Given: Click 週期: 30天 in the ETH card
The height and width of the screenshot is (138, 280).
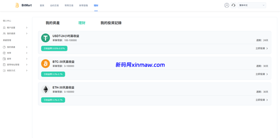Looking at the screenshot, I should (262, 92).
